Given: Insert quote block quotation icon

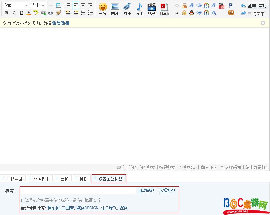Looking at the screenshot, I should (x=177, y=13).
